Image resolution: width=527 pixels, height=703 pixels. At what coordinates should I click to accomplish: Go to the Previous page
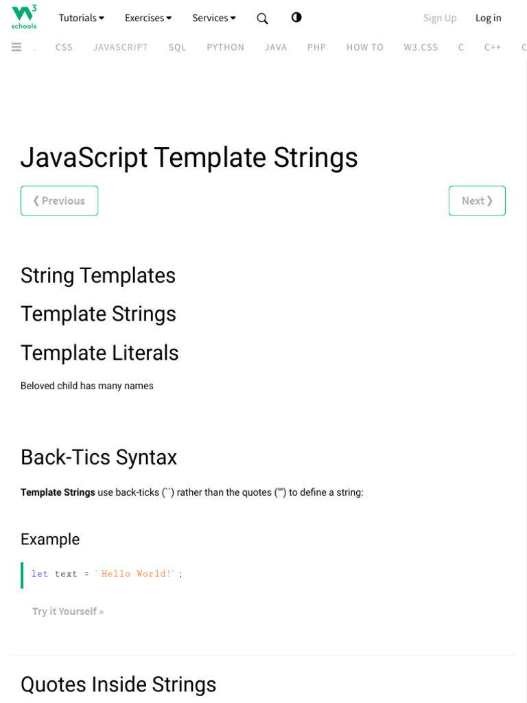pyautogui.click(x=60, y=200)
